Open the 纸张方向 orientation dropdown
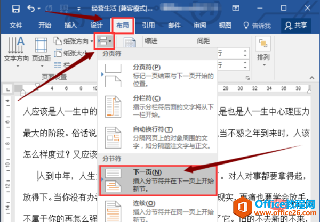Image resolution: width=320 pixels, height=222 pixels. click(73, 42)
